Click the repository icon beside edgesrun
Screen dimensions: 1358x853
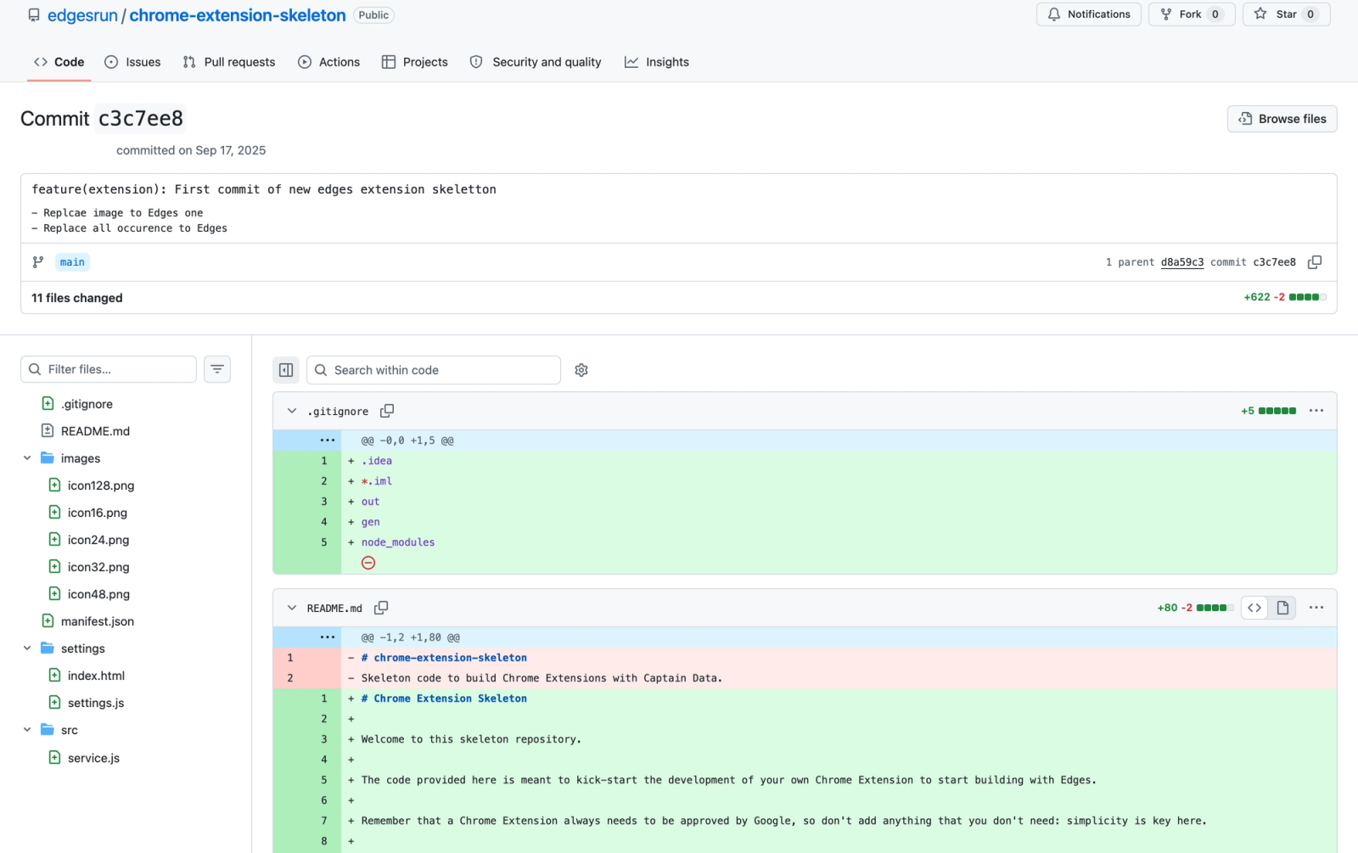(34, 15)
